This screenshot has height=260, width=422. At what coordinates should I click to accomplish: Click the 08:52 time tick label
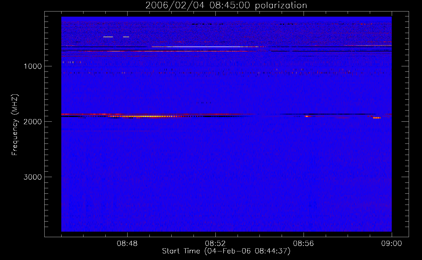(x=215, y=244)
